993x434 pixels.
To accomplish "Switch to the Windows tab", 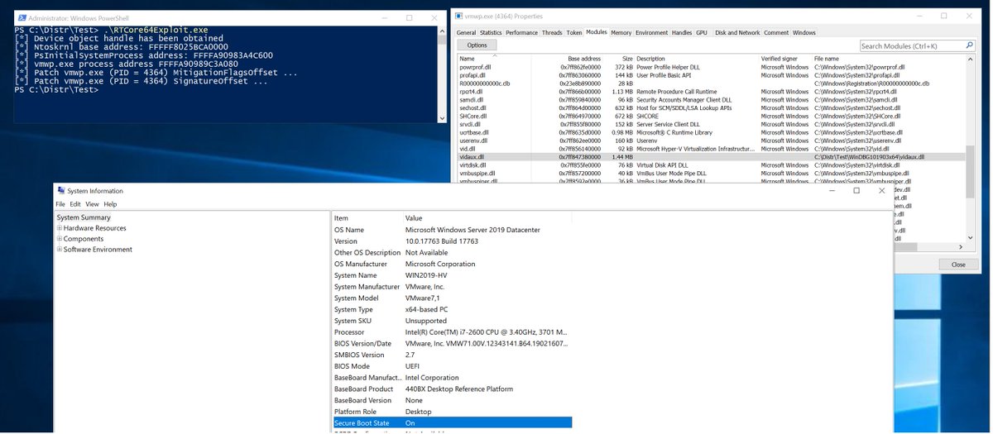I will [804, 32].
